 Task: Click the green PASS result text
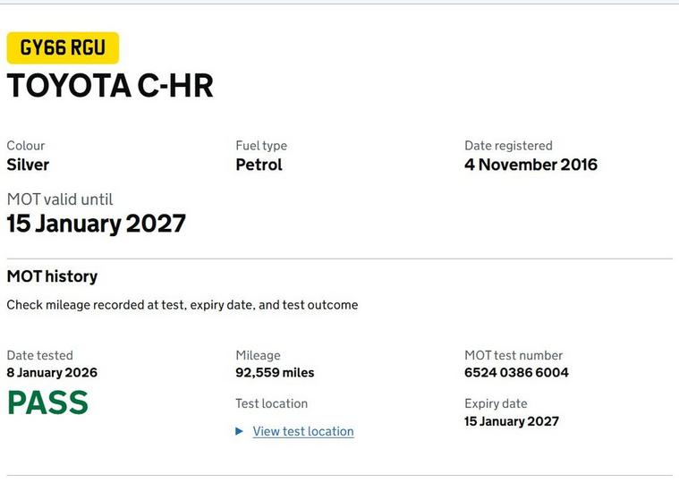point(48,402)
